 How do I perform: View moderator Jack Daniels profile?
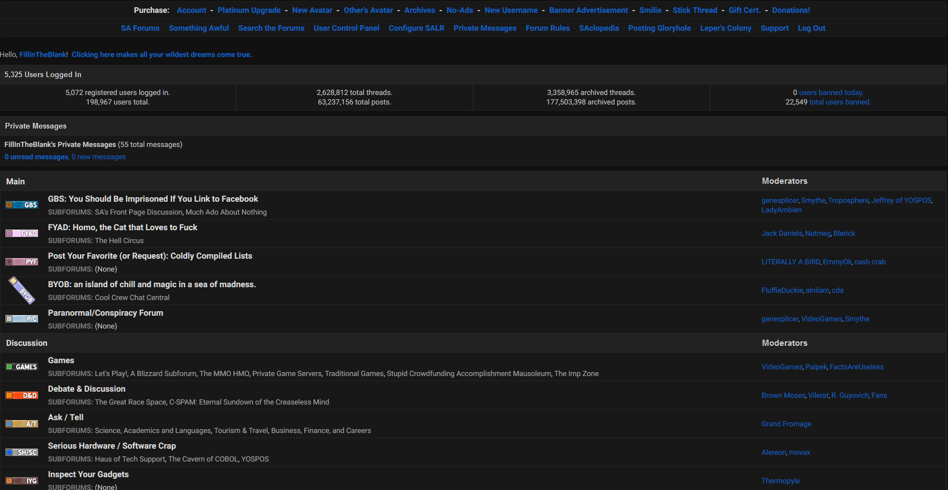(782, 234)
